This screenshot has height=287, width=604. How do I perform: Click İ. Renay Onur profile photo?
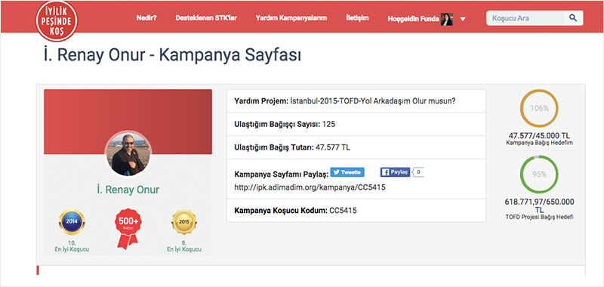[128, 153]
